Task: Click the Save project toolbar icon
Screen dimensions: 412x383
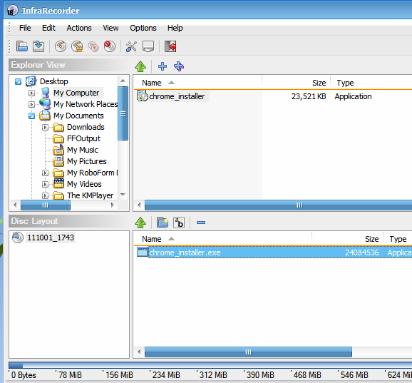Action: tap(38, 46)
